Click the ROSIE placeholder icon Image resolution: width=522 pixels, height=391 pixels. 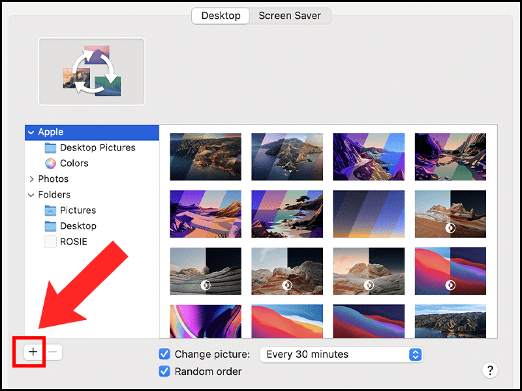pyautogui.click(x=50, y=242)
